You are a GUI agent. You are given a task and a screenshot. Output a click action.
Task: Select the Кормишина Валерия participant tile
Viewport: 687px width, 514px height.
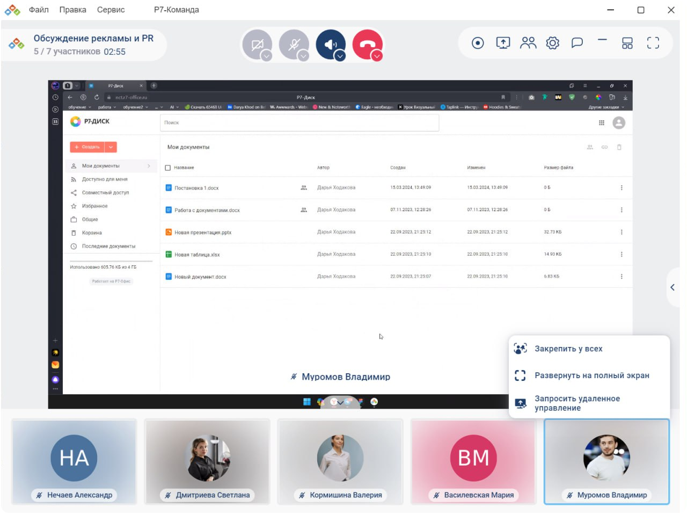[340, 462]
